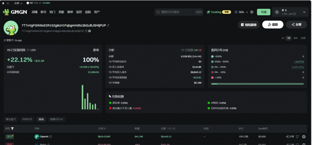Viewport: 312px width, 145px height.
Task: Select the 30d time range
Action: [295, 38]
